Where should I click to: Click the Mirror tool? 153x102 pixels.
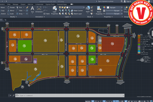(11, 11)
